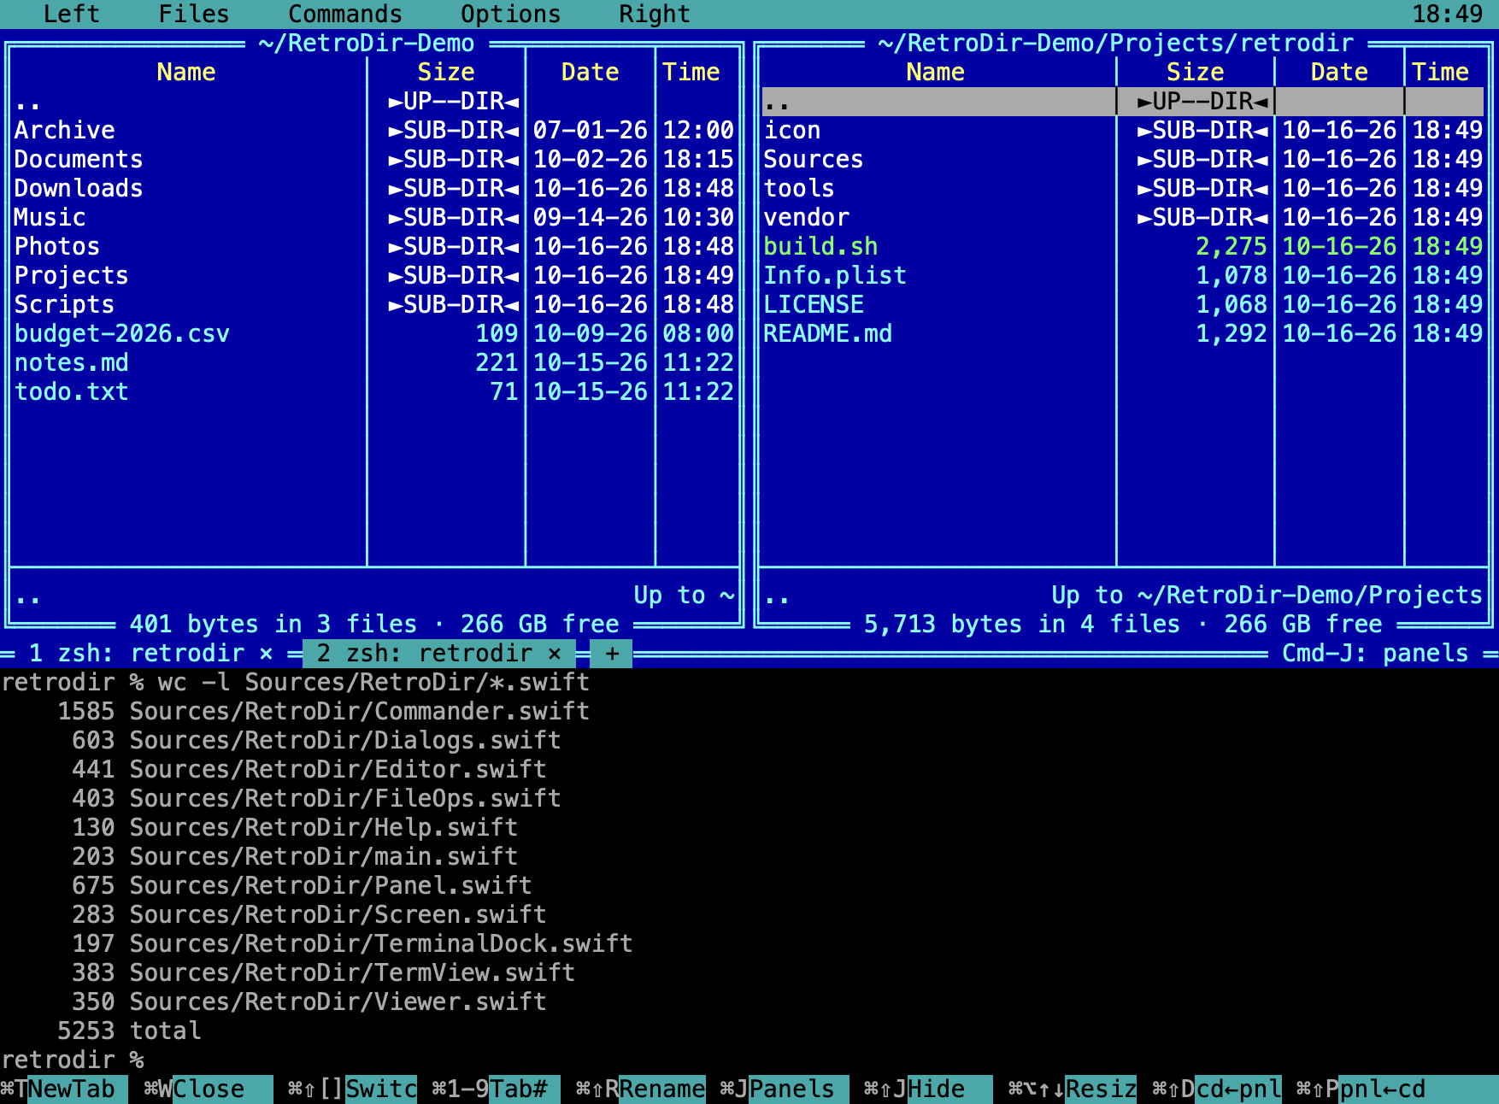The width and height of the screenshot is (1499, 1104).
Task: Select the Documents folder in left panel
Action: coord(373,160)
